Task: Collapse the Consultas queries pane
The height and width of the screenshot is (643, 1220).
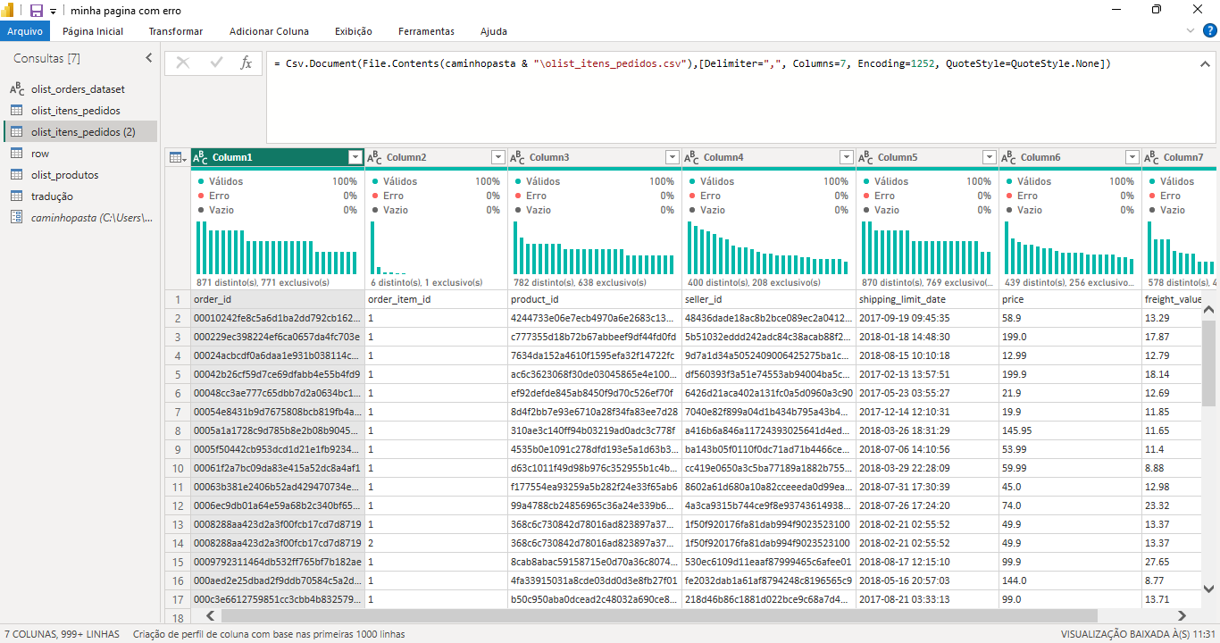Action: click(148, 58)
